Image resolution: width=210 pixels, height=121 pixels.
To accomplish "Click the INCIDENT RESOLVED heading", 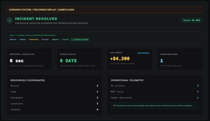I will [x=36, y=19].
